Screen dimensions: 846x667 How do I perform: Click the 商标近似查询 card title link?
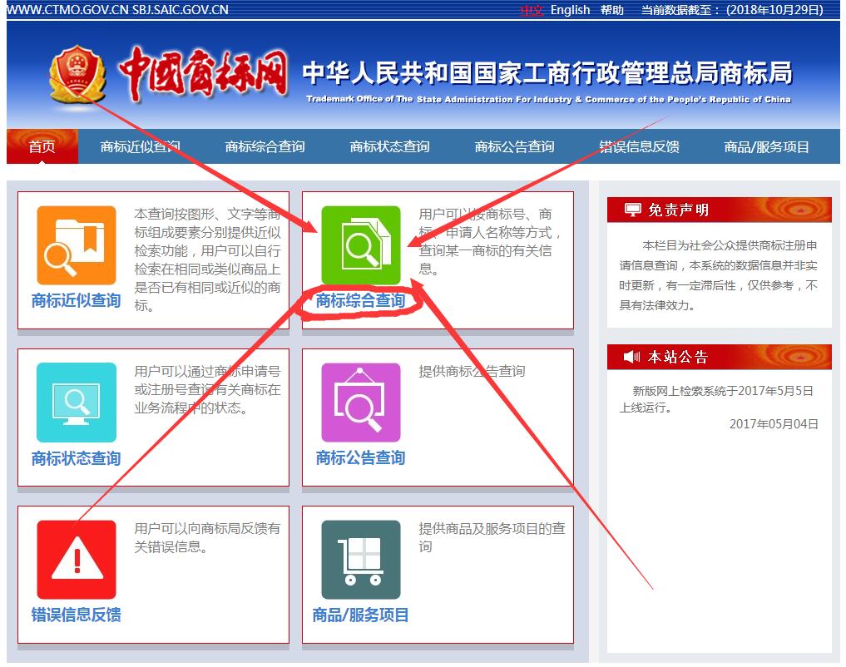(76, 300)
